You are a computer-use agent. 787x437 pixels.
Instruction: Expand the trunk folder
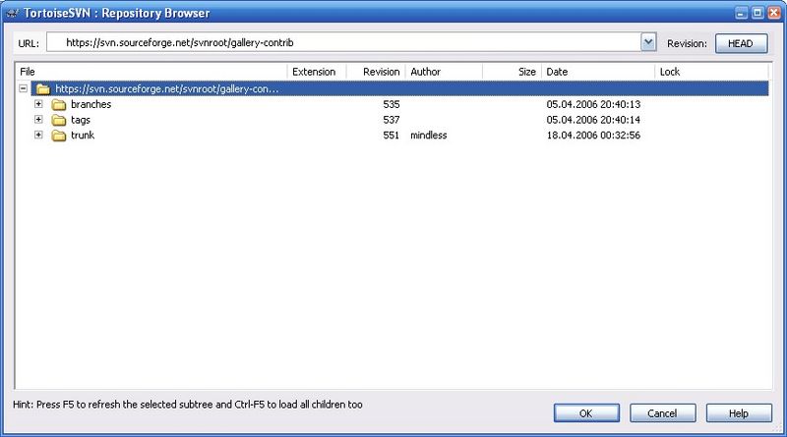pos(38,135)
